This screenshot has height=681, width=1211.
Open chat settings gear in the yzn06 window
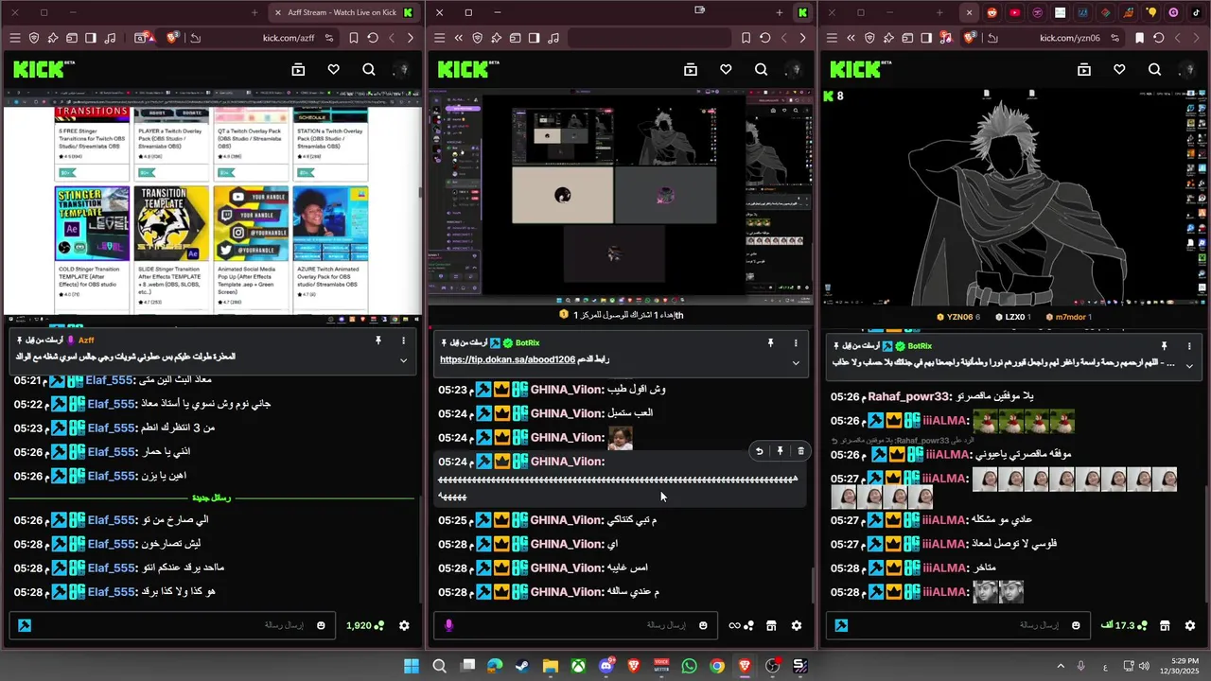tap(1190, 625)
